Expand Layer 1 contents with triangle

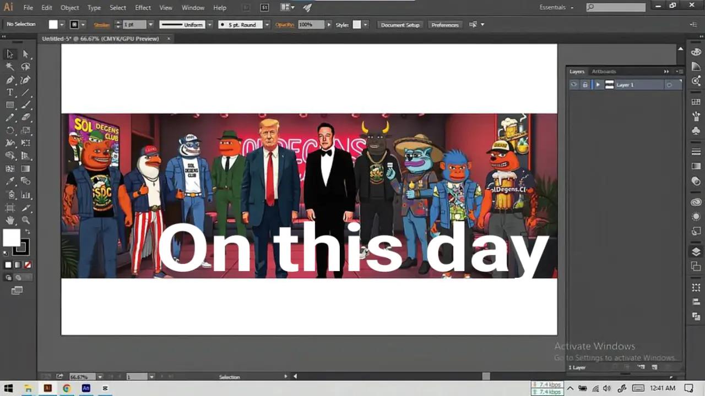[x=598, y=85]
